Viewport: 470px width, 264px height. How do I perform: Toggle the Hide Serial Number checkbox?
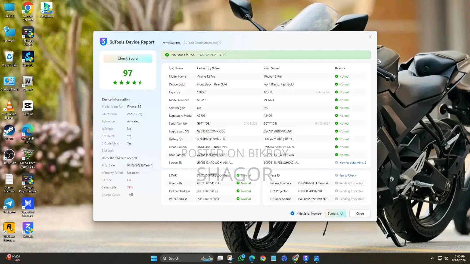[x=292, y=213]
